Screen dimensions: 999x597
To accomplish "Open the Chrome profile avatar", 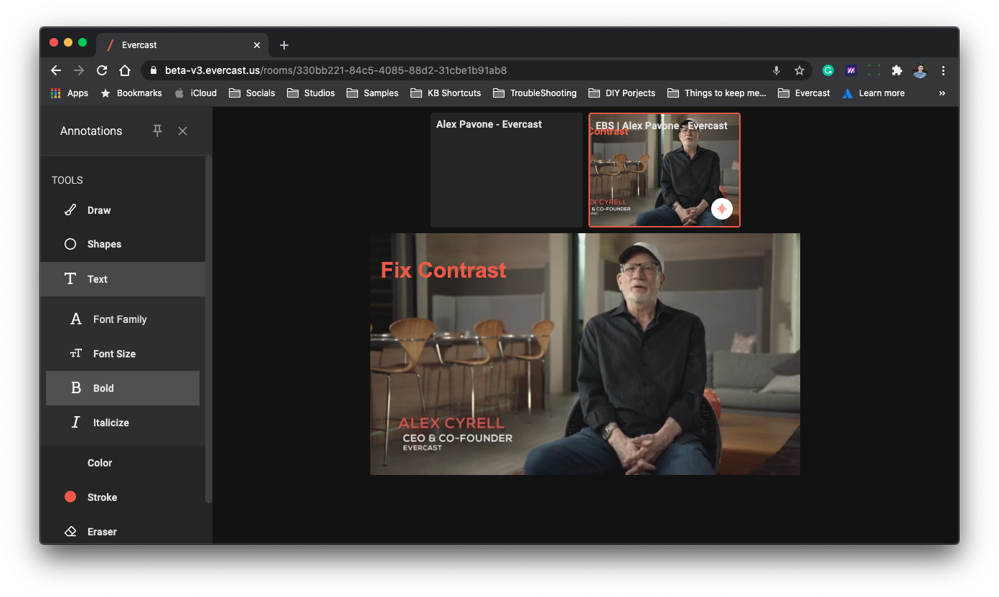I will 920,70.
